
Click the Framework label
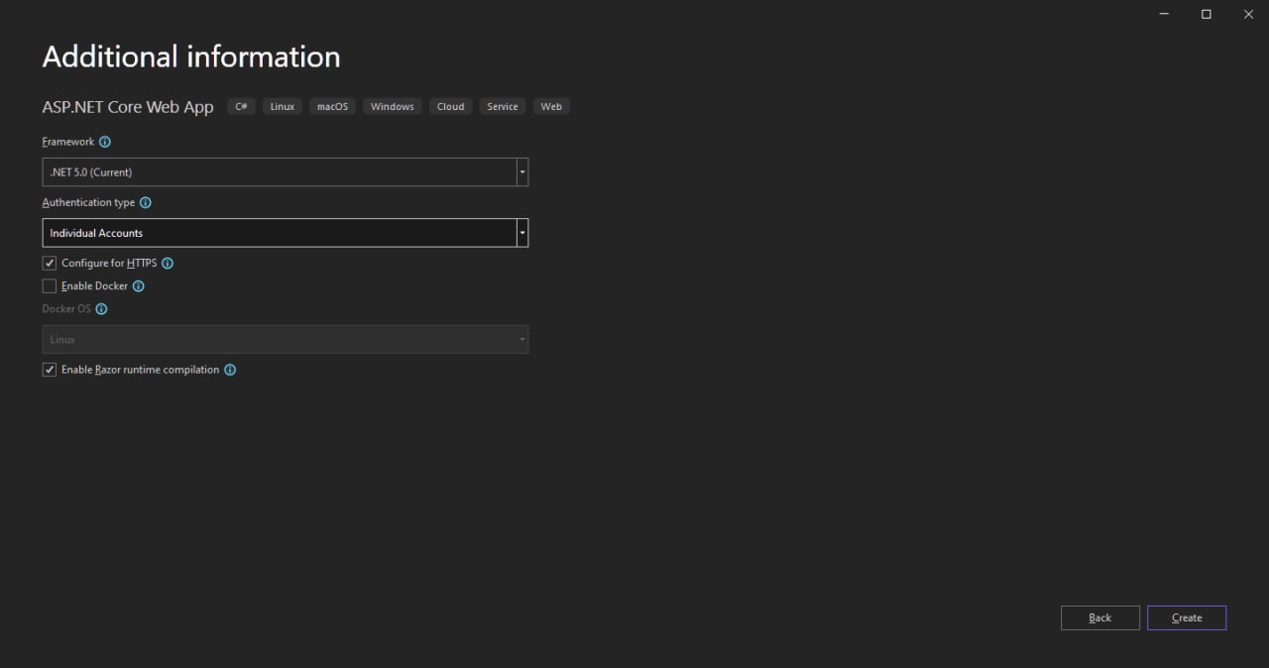(68, 142)
